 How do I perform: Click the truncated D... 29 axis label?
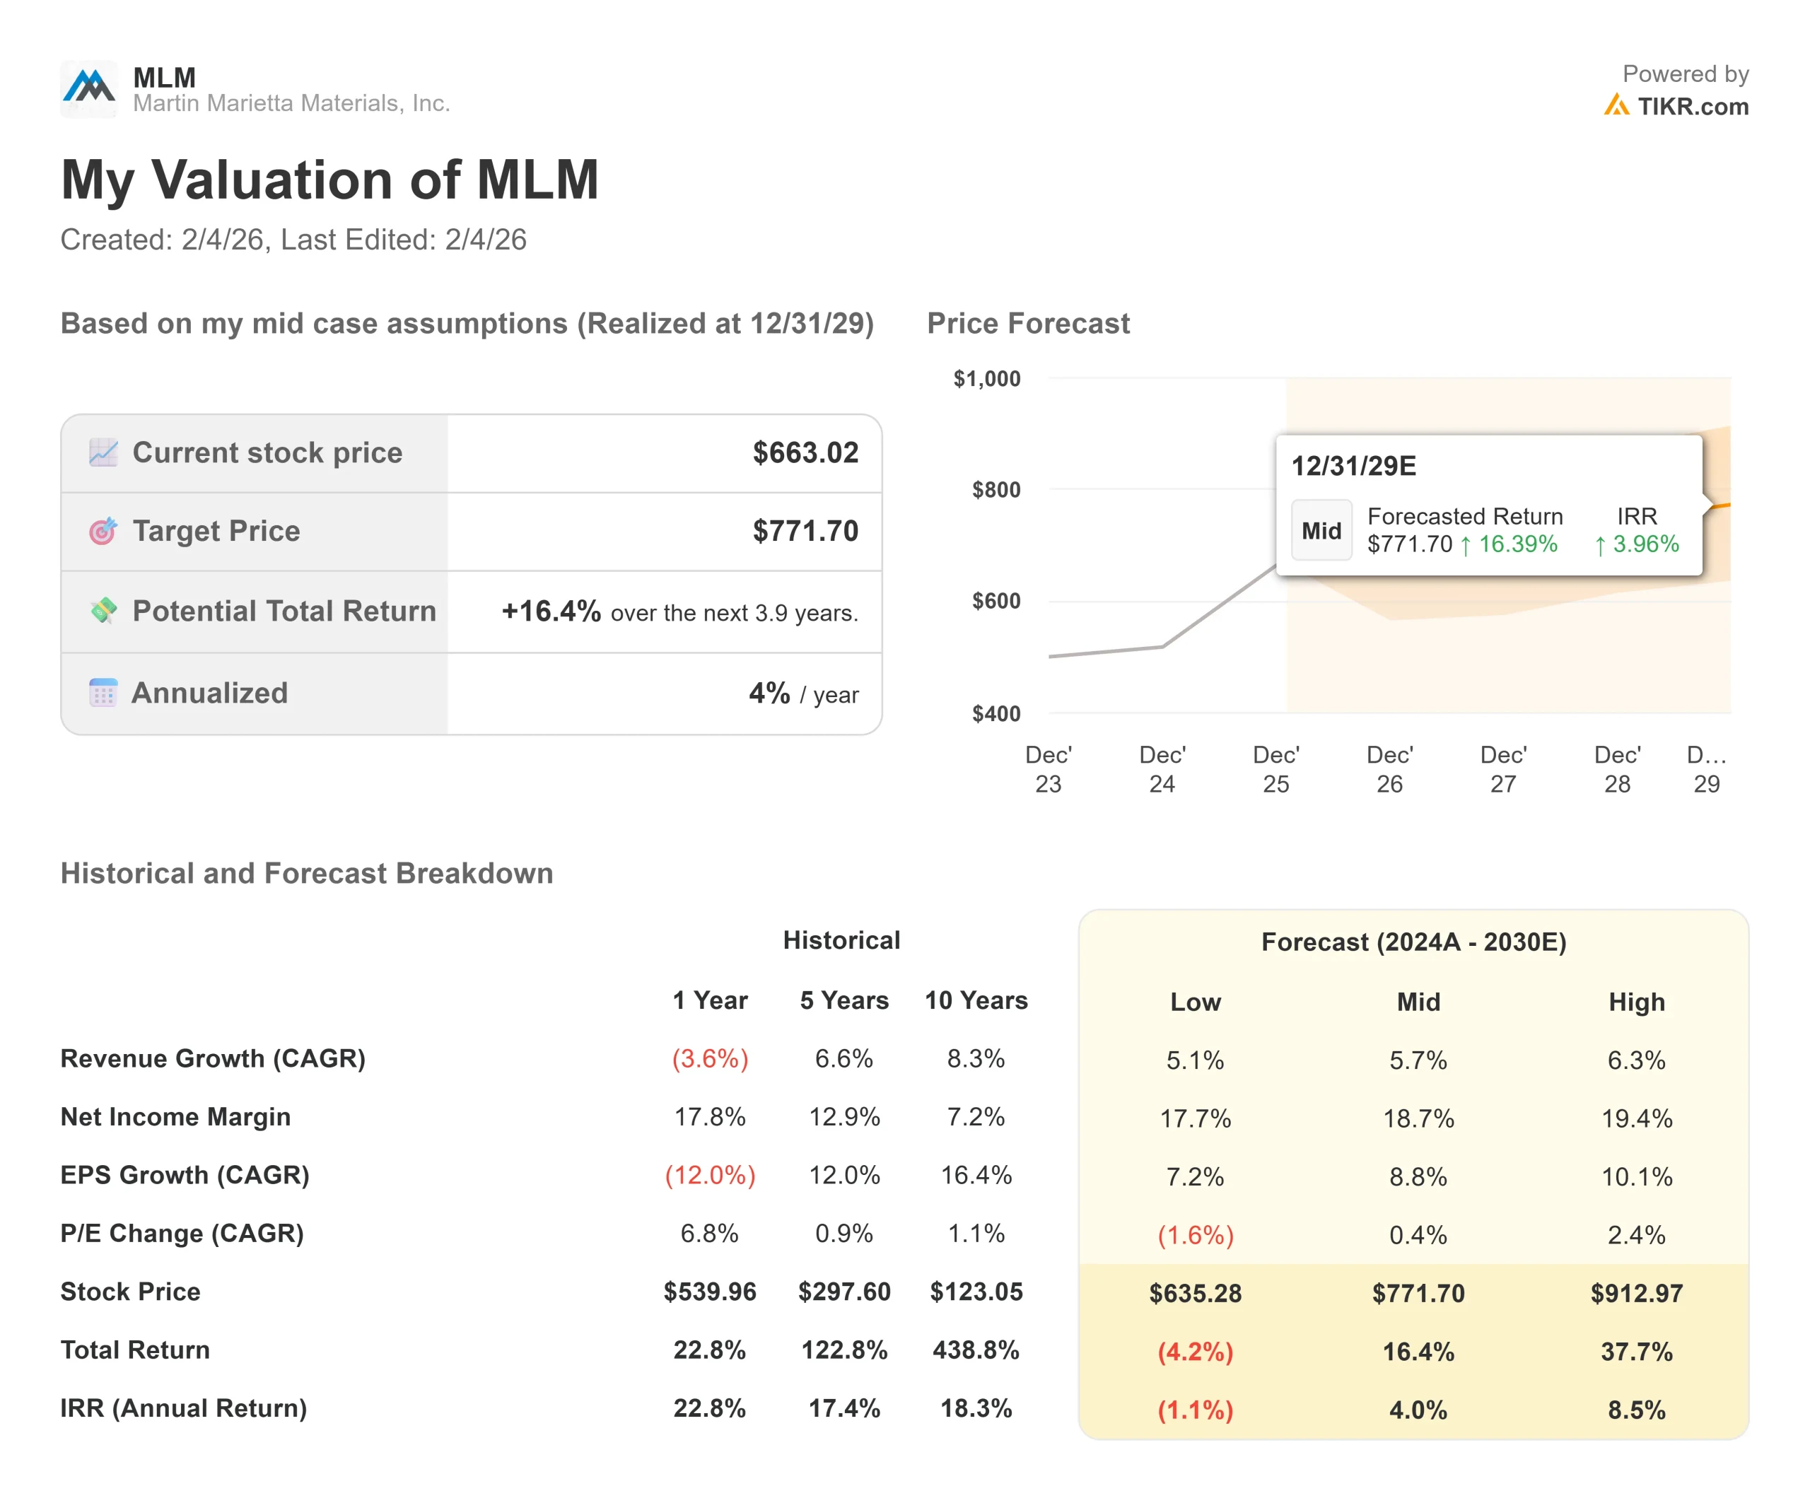pos(1705,768)
